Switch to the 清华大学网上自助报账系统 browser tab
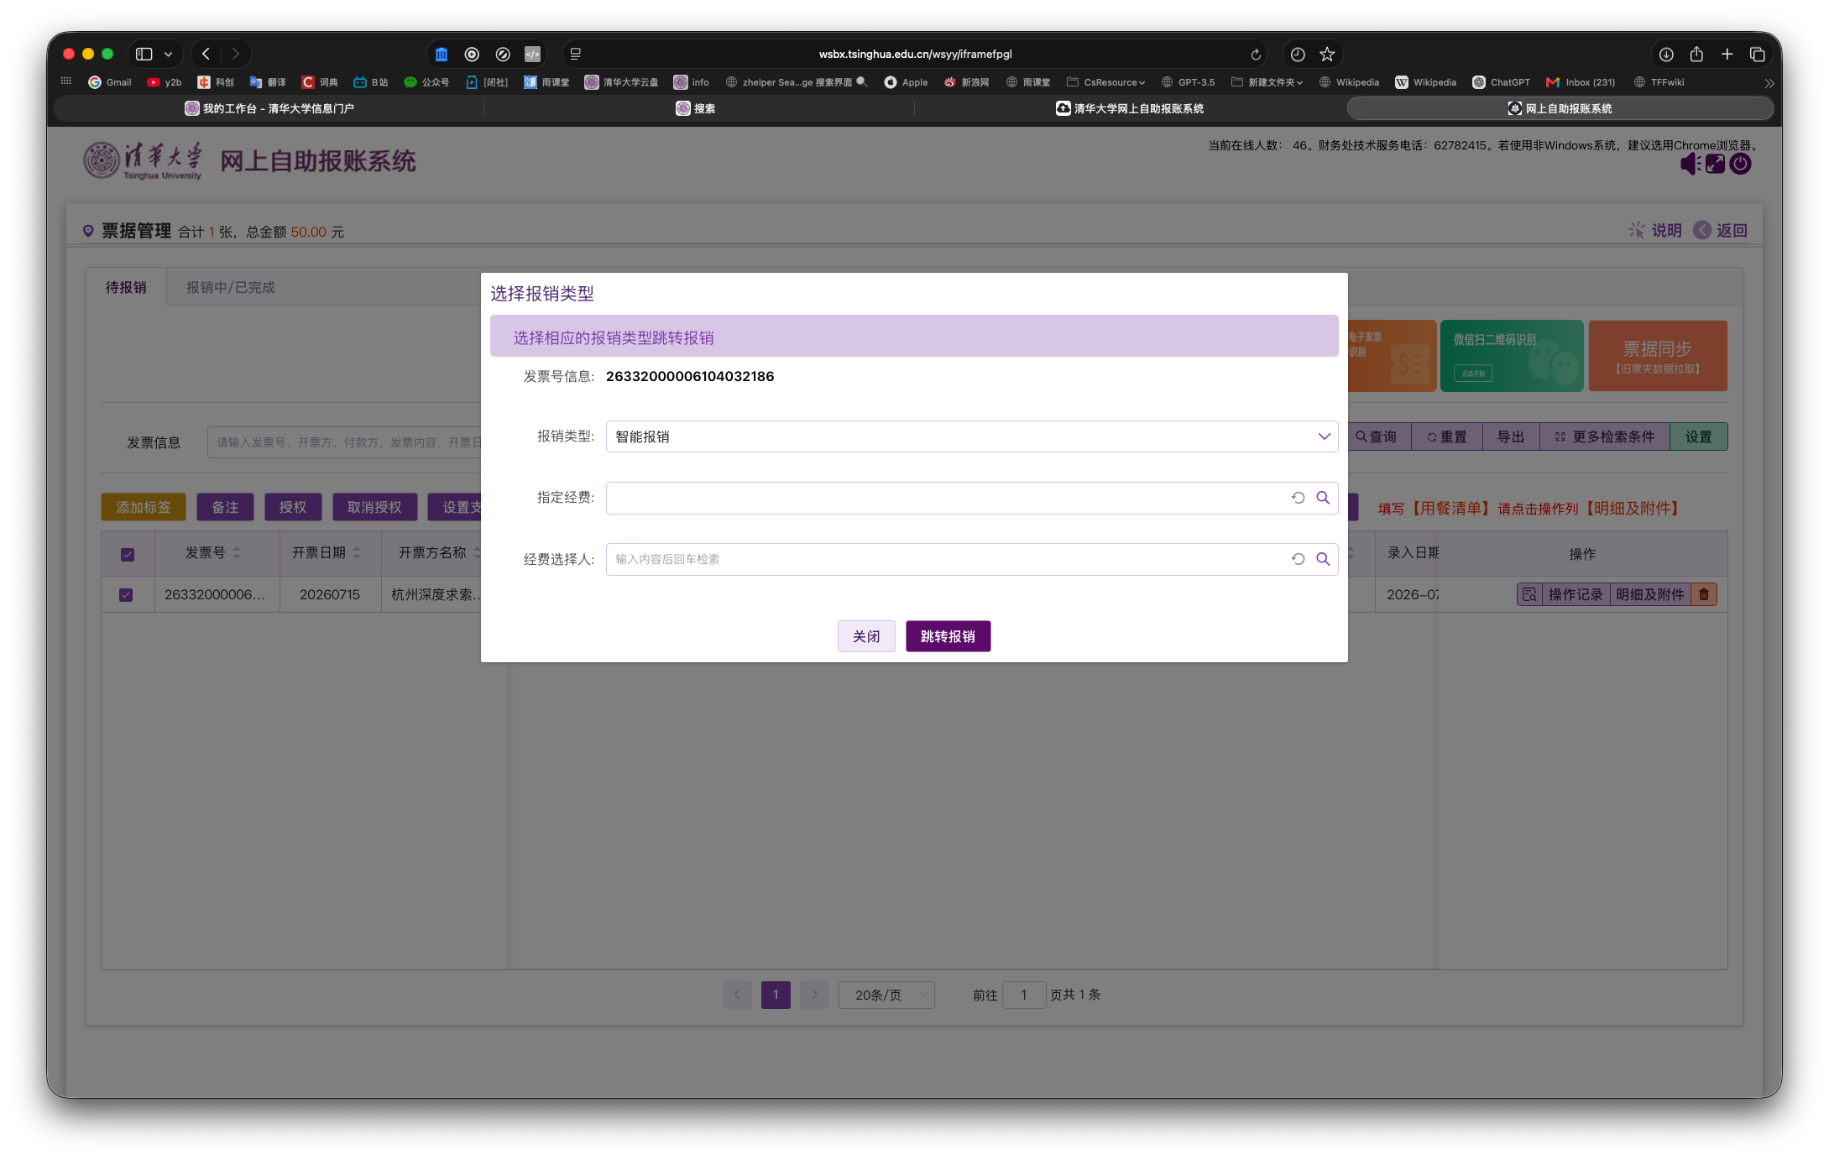 pyautogui.click(x=1130, y=108)
